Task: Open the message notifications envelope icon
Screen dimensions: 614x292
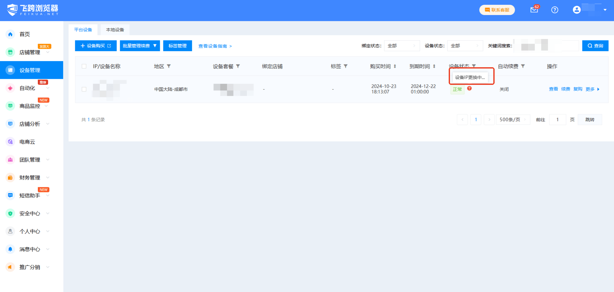Action: click(x=534, y=10)
